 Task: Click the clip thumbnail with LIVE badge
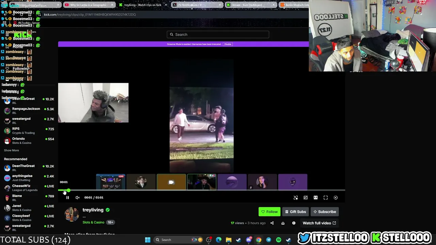(111, 182)
